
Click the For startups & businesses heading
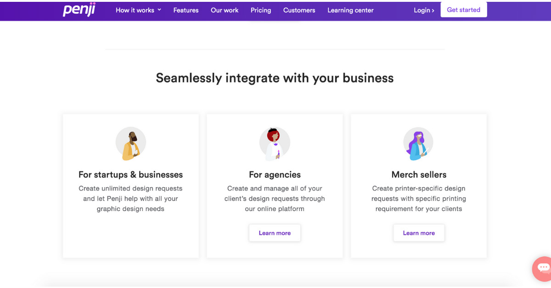tap(130, 175)
